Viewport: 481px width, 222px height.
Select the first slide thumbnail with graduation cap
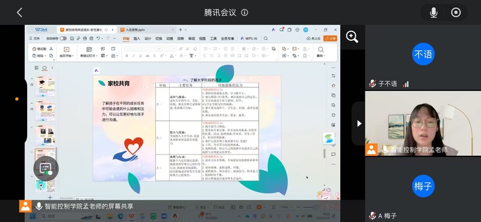click(x=45, y=86)
